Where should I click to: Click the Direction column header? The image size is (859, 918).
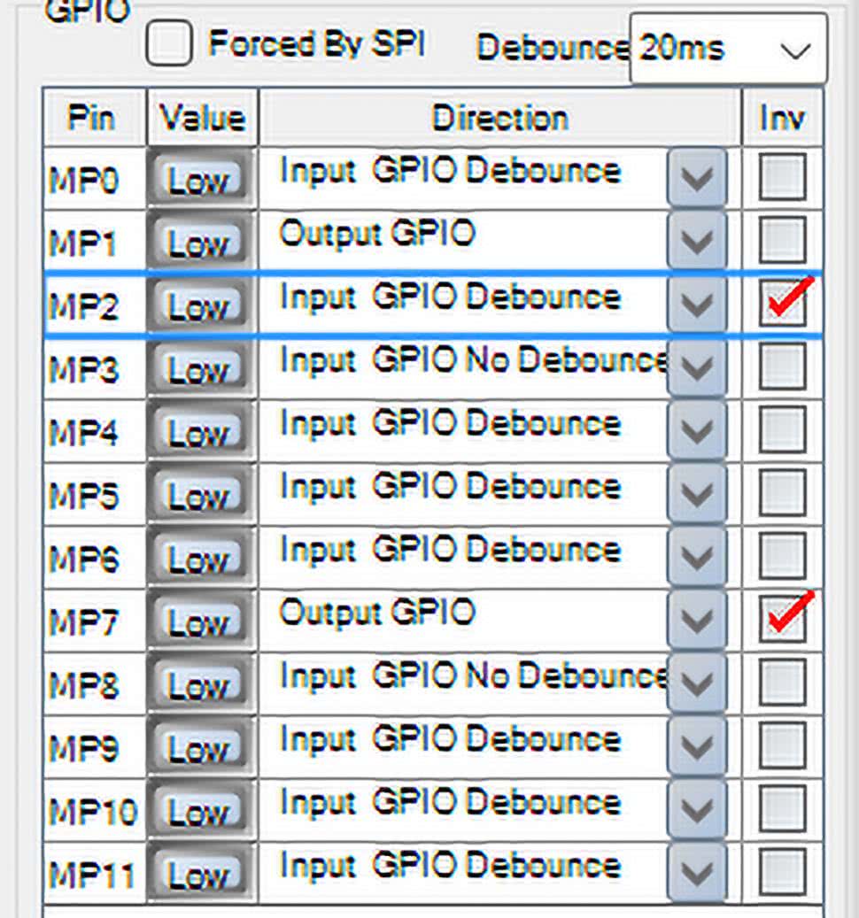point(499,118)
